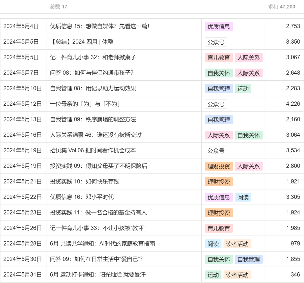The height and width of the screenshot is (283, 304).
Task: Click the 育儿教育 tag in the 和老师掀桌子 row
Action: tap(219, 58)
